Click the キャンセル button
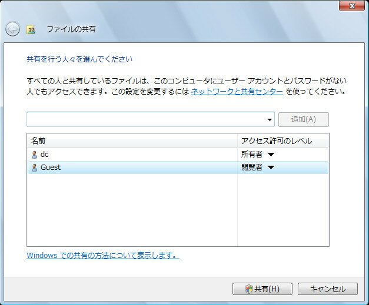Screen dimensions: 369x305 [327, 289]
